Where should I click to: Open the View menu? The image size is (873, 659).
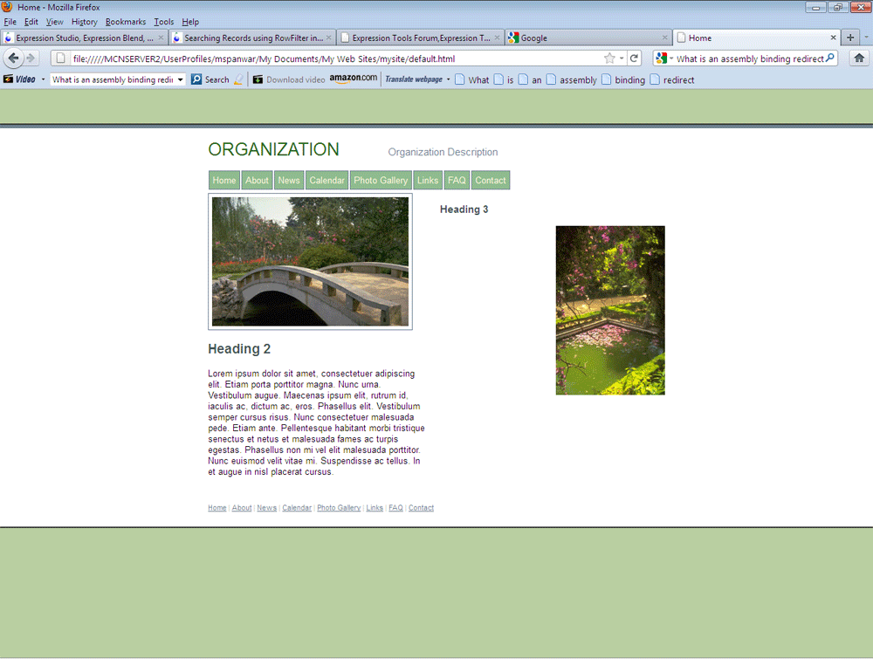tap(54, 22)
